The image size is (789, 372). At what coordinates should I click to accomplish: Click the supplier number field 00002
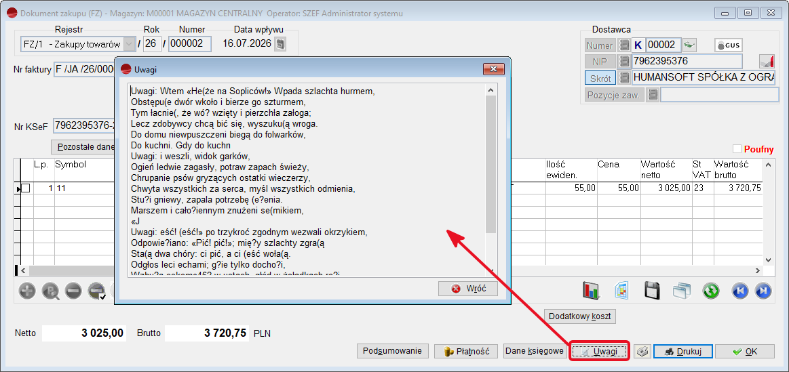[663, 45]
